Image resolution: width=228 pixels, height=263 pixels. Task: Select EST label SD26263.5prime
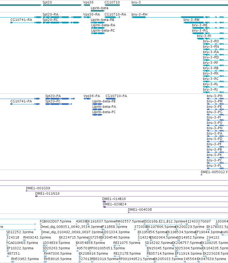[x=56, y=248]
